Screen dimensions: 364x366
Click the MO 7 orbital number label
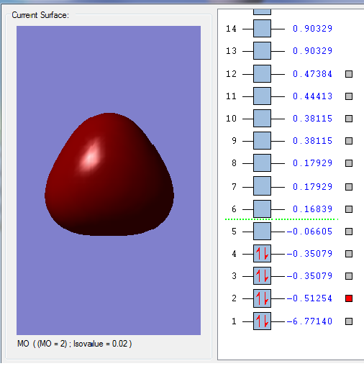[234, 187]
